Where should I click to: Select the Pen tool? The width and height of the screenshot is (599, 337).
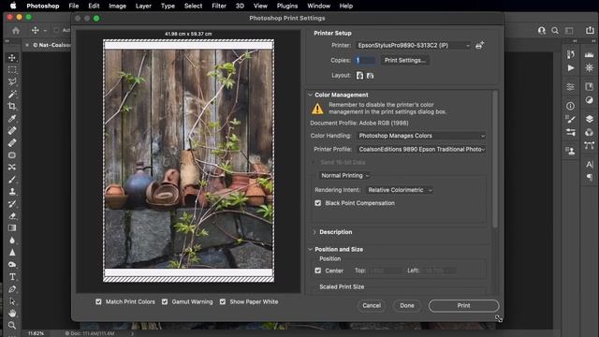pos(12,289)
